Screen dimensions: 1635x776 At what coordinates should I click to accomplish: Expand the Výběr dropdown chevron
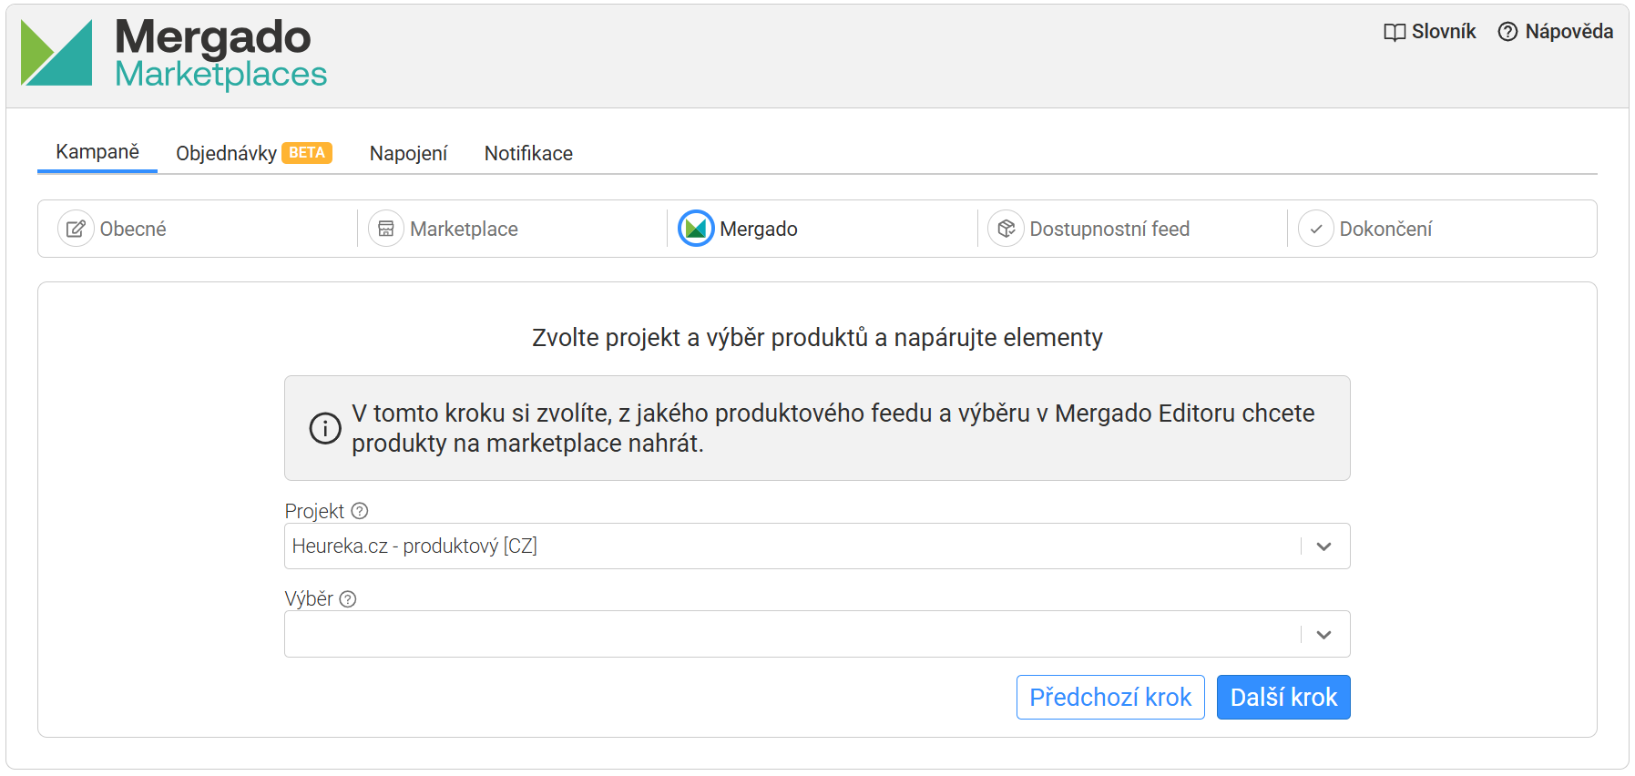point(1324,635)
